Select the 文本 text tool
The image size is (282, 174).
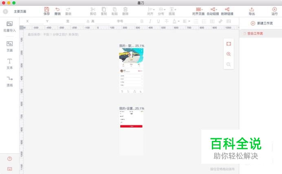pyautogui.click(x=9, y=64)
